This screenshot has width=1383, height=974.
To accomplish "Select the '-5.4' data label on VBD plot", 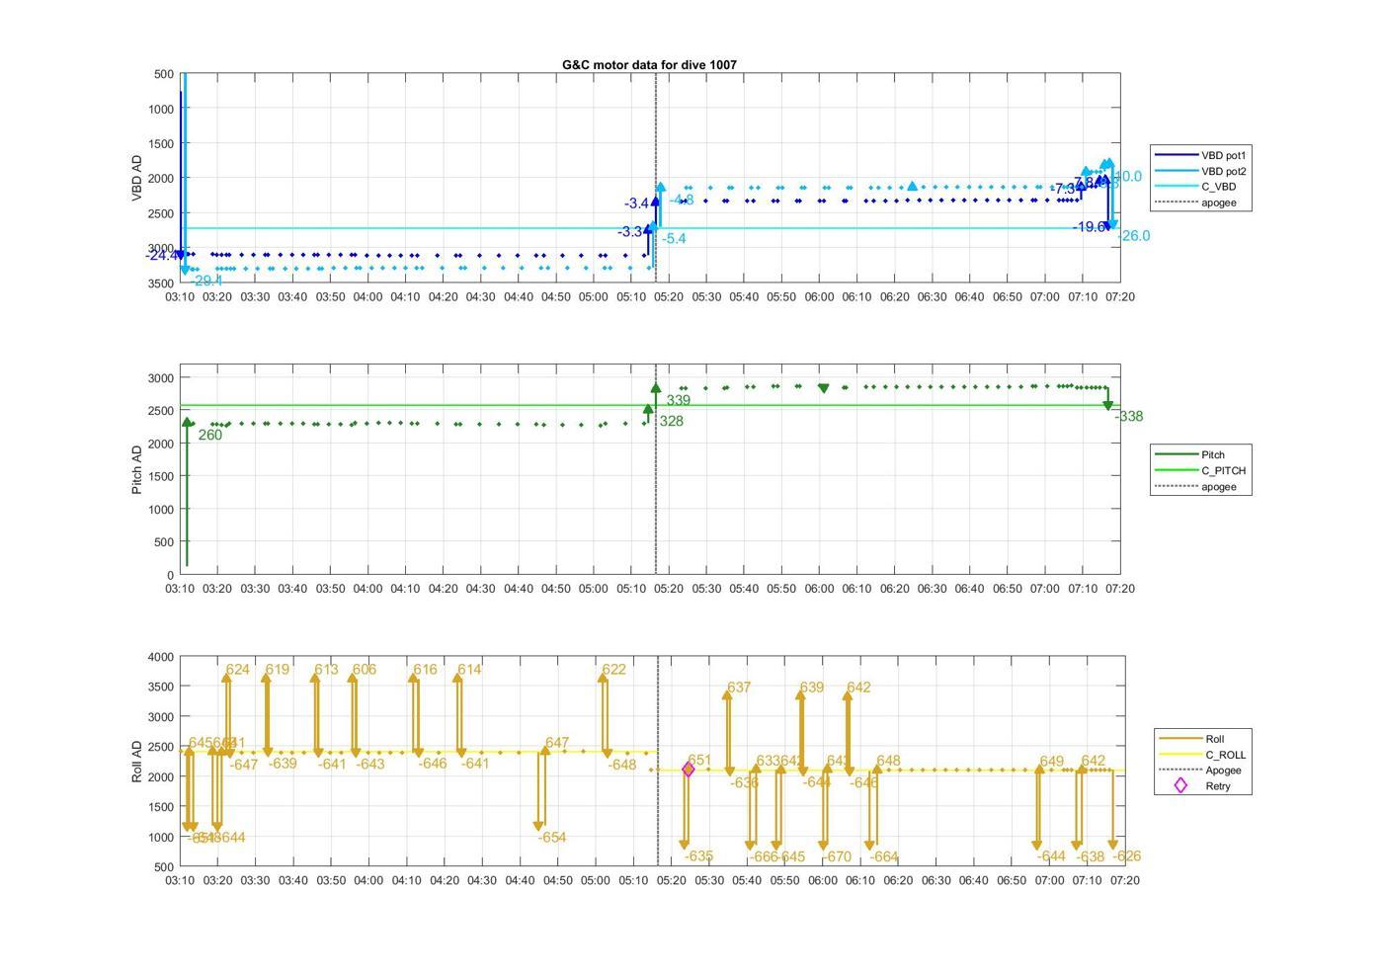I will click(674, 239).
